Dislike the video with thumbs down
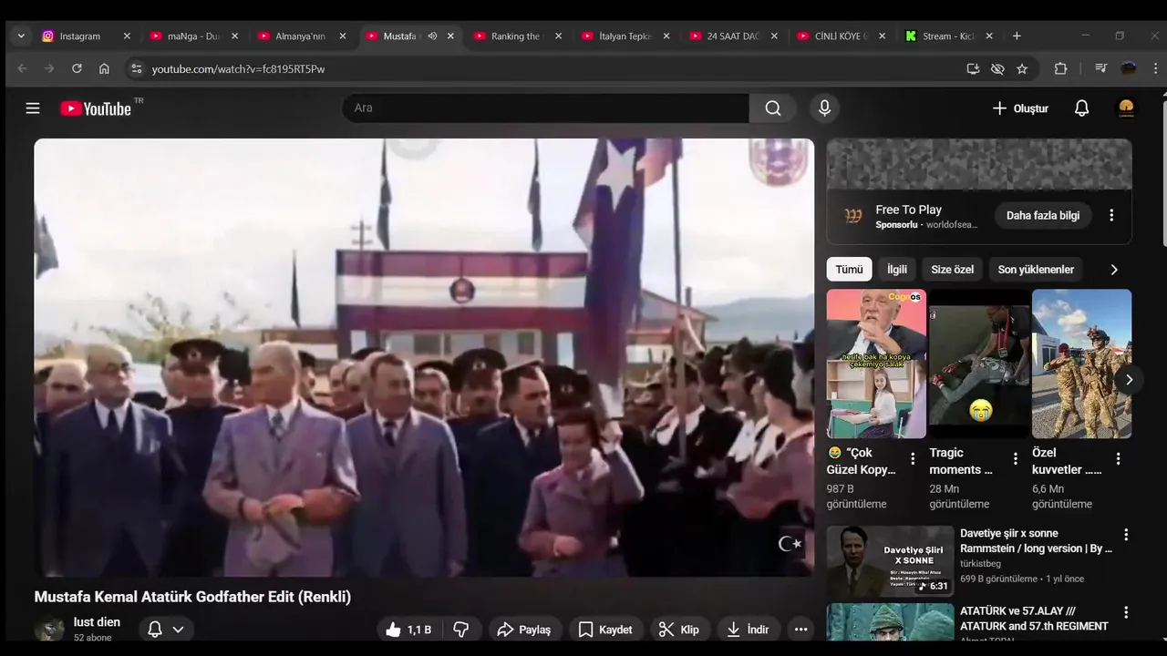The image size is (1167, 656). [x=461, y=630]
